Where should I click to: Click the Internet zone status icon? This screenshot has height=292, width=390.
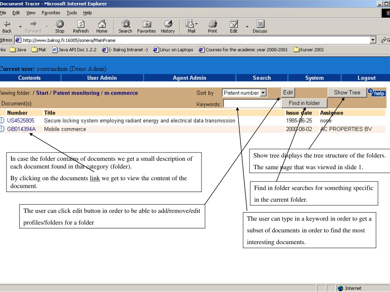click(x=340, y=288)
